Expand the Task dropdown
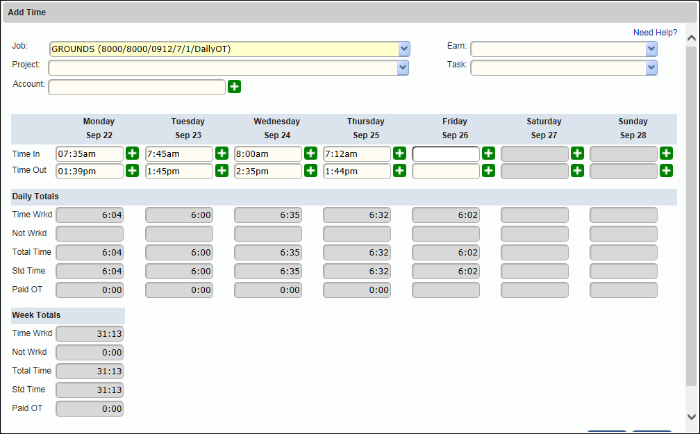The width and height of the screenshot is (700, 434). pos(651,67)
